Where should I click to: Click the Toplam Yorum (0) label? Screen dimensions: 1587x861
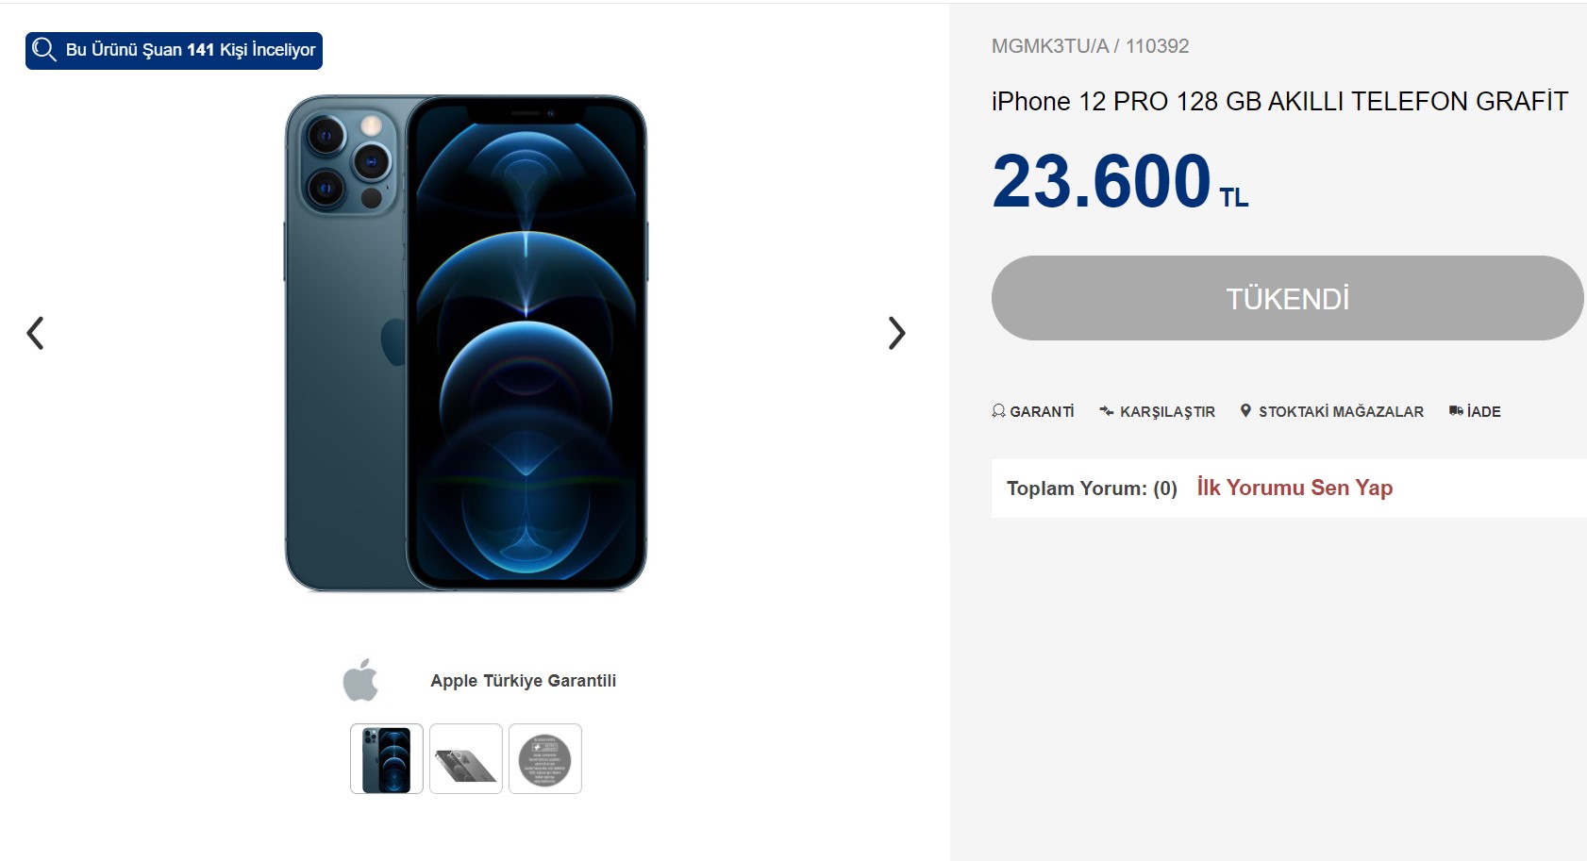pos(1092,488)
